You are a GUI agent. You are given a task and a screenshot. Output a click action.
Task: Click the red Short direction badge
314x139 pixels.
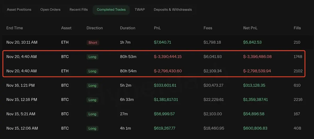click(93, 42)
